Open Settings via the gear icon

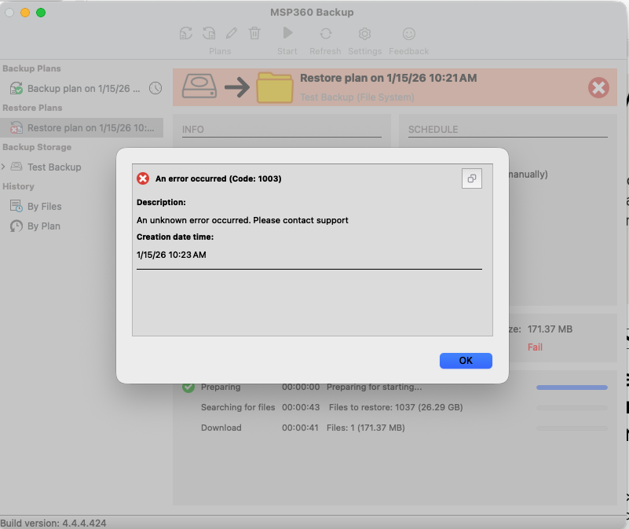(364, 33)
